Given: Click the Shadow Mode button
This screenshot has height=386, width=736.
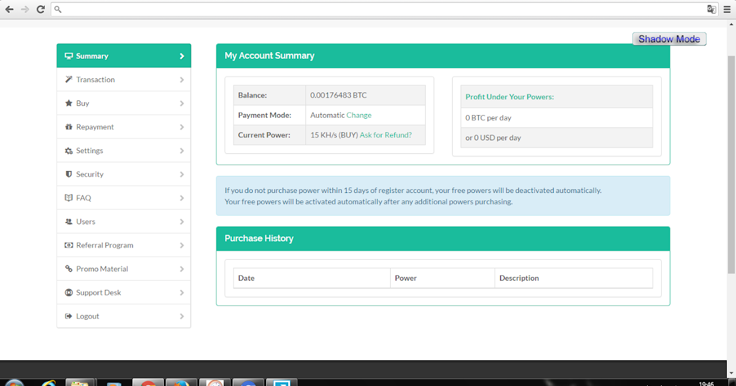Looking at the screenshot, I should pyautogui.click(x=669, y=39).
